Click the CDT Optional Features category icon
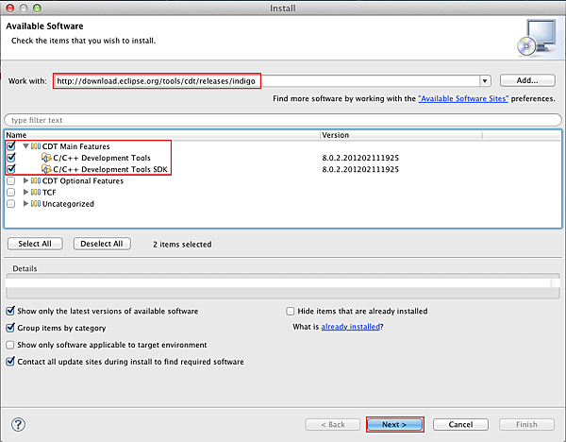 (36, 180)
